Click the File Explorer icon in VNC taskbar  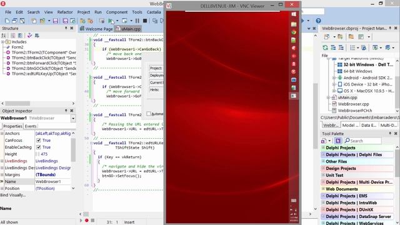click(294, 24)
